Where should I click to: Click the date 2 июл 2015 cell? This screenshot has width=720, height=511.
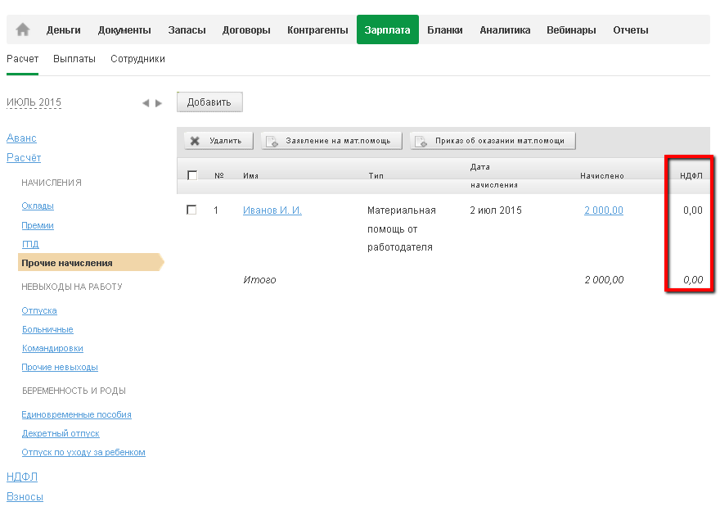coord(496,210)
